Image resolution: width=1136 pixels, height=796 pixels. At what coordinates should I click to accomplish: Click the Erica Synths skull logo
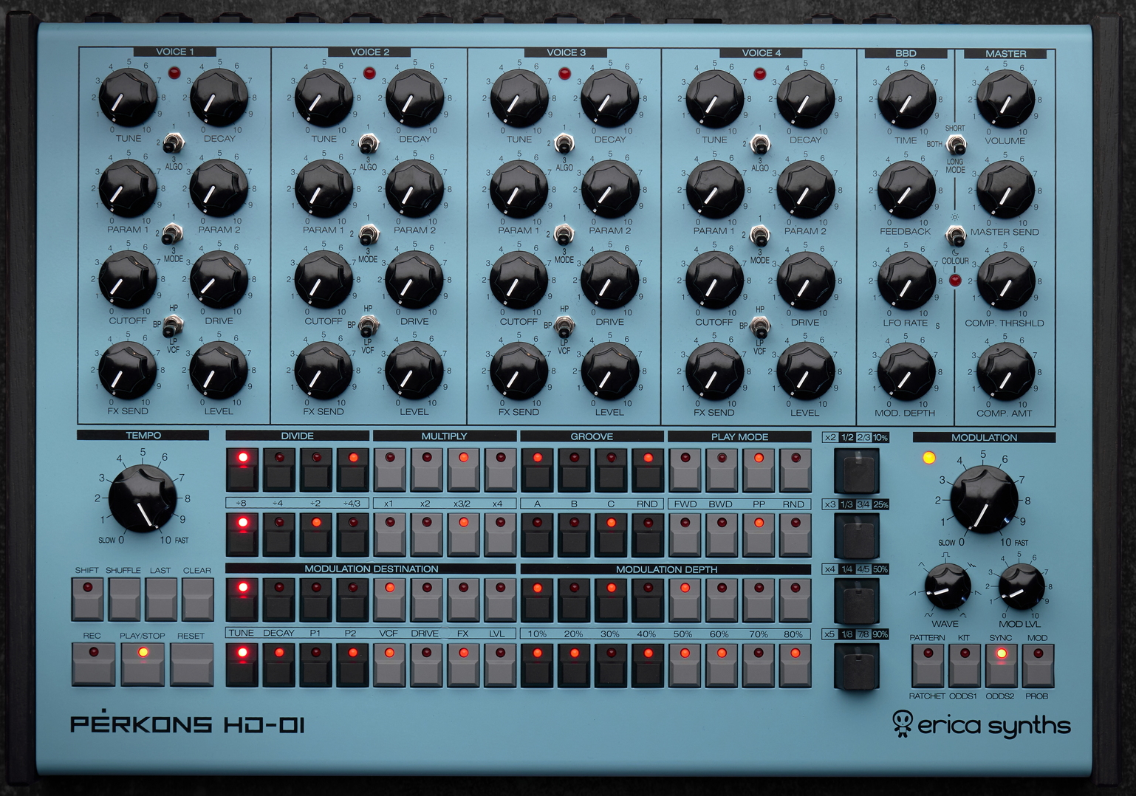click(x=902, y=724)
